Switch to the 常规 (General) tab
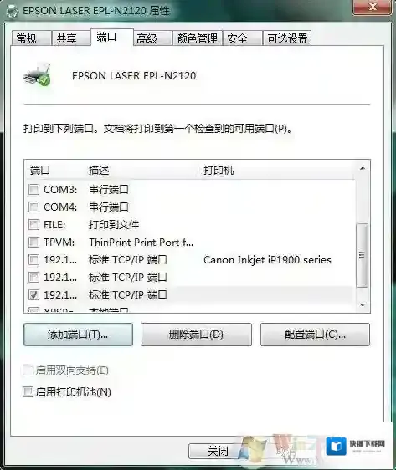Screen dimensions: 396x470 [x=31, y=38]
